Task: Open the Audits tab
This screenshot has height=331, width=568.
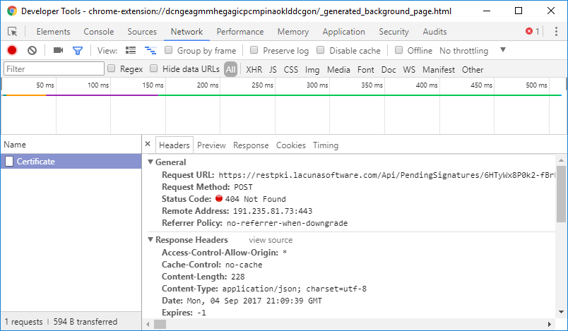Action: click(x=434, y=32)
